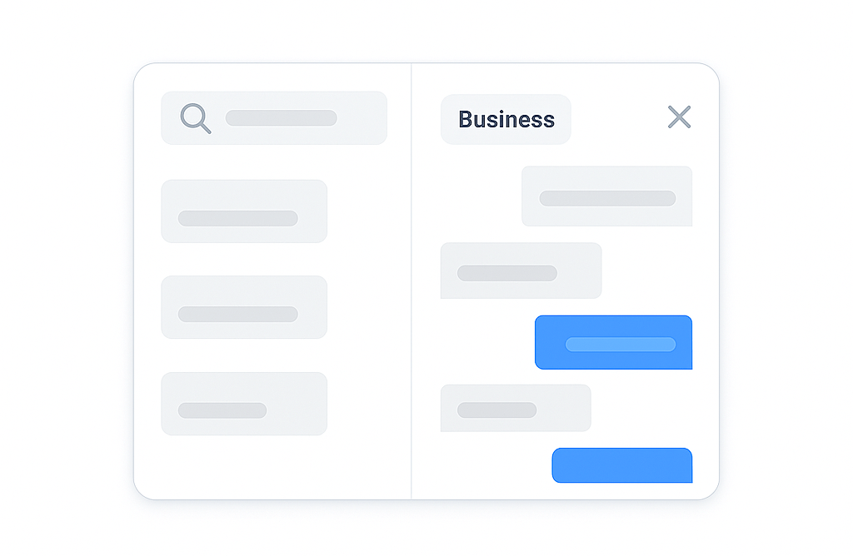853x556 pixels.
Task: Open the third conversation card with the short label
Action: (244, 404)
